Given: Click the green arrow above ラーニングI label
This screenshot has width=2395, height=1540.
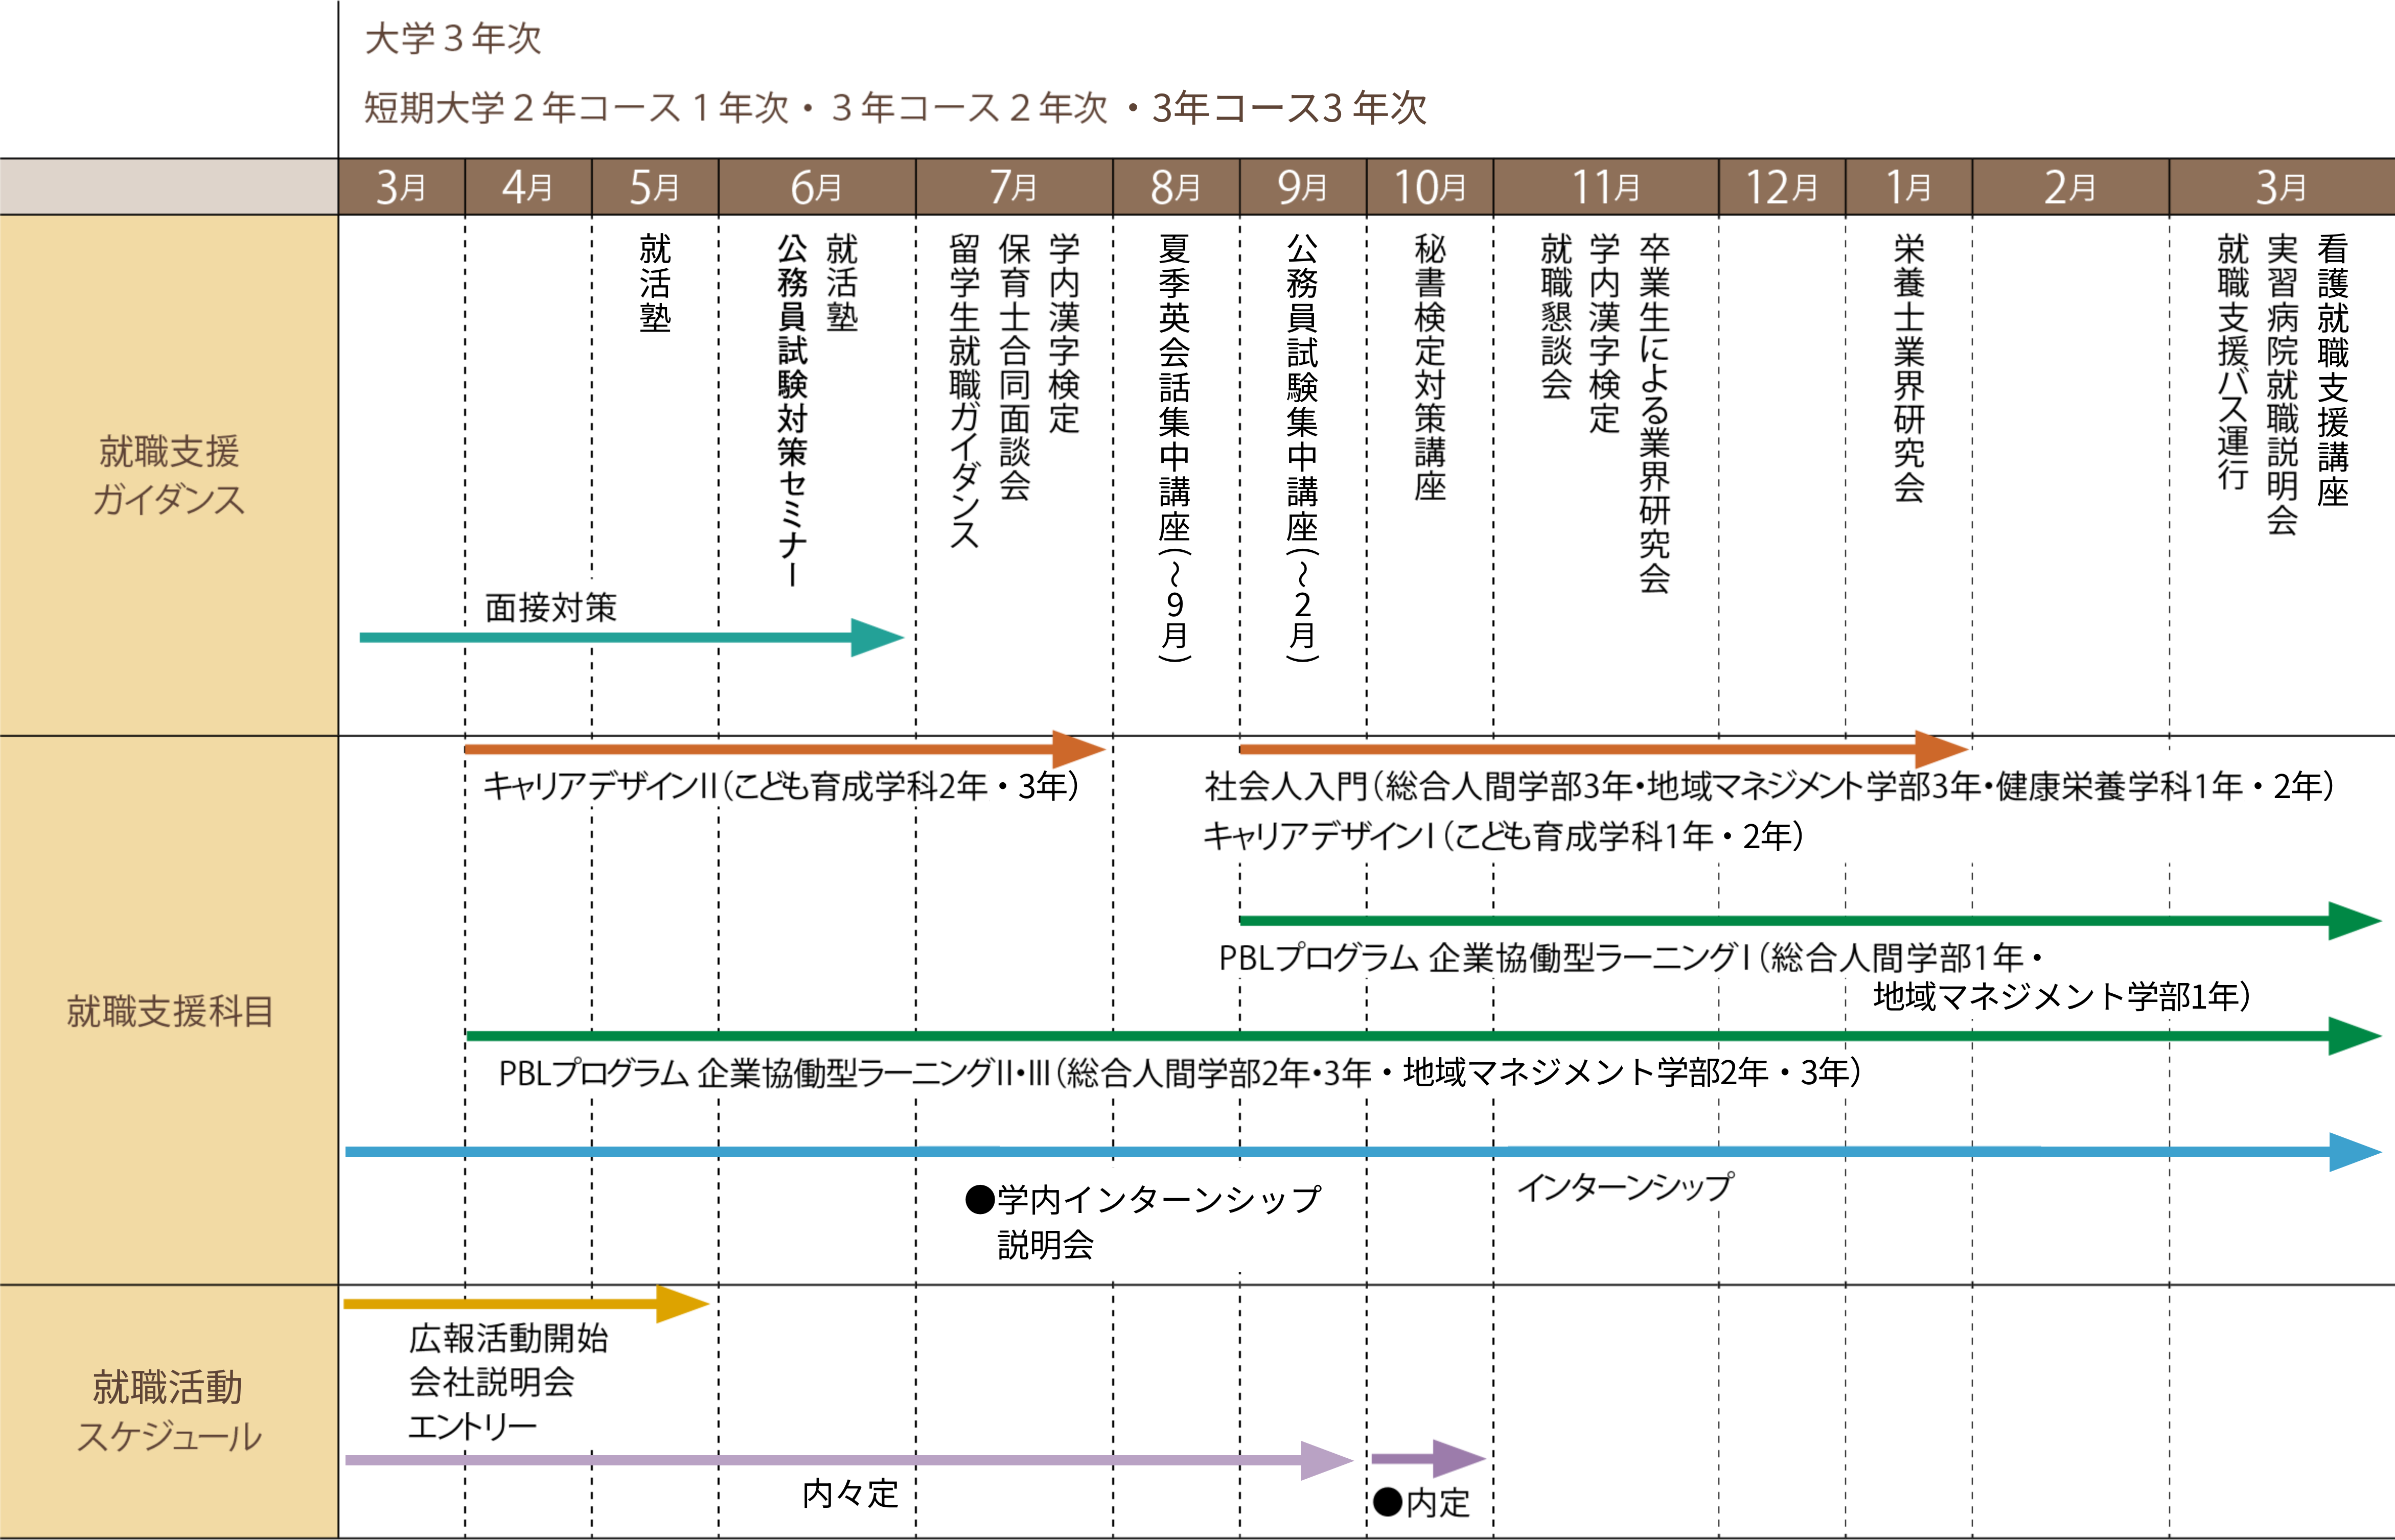Looking at the screenshot, I should (x=1811, y=920).
